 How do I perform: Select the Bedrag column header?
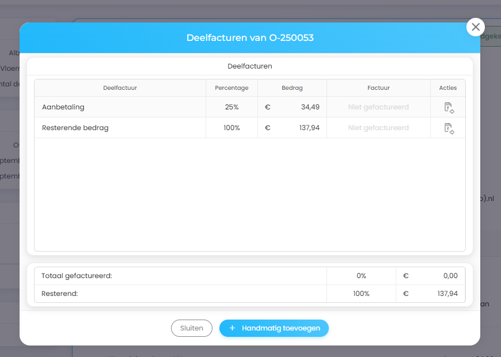tap(292, 88)
